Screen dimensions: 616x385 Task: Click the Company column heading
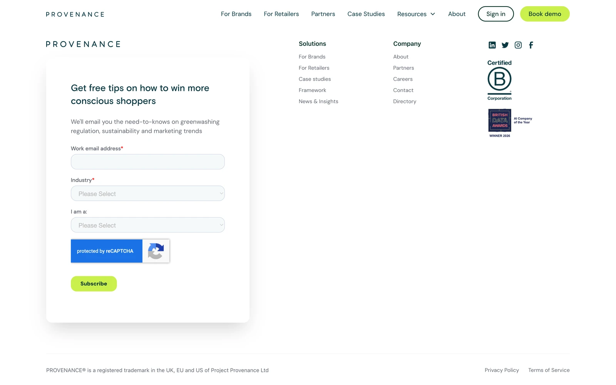coord(407,44)
